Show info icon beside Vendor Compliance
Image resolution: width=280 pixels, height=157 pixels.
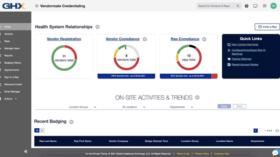[145, 39]
